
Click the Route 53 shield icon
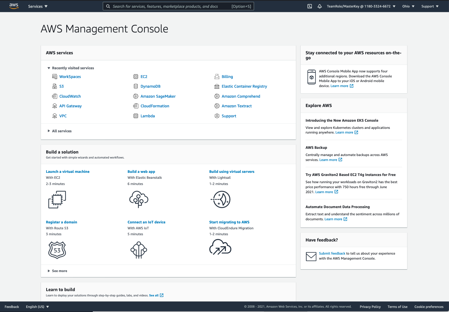[x=57, y=250]
